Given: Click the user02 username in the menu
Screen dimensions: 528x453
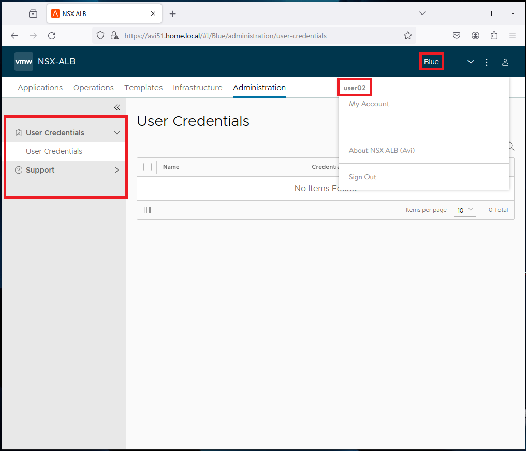Looking at the screenshot, I should click(x=355, y=88).
